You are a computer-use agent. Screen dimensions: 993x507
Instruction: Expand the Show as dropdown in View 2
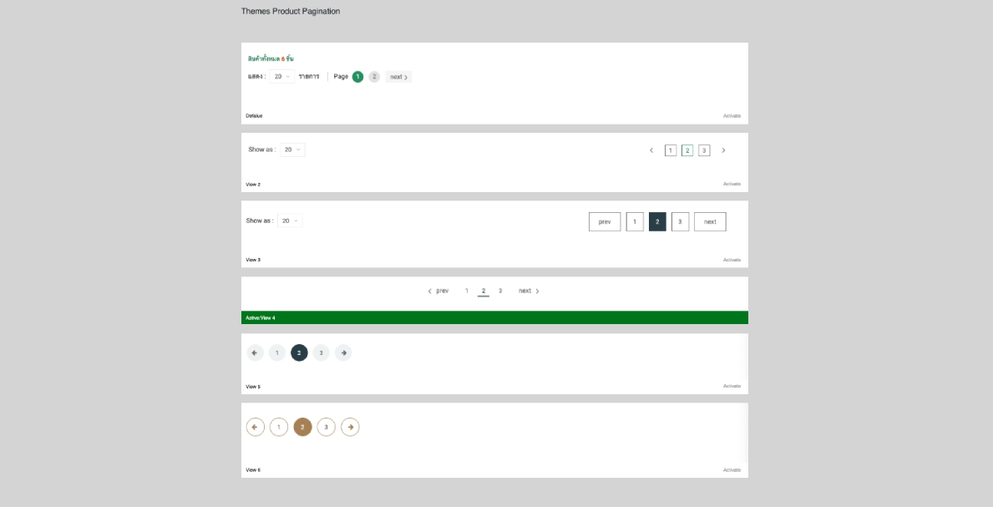pos(292,150)
